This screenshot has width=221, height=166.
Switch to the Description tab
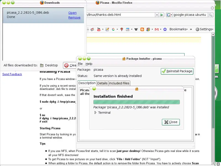[87, 83]
